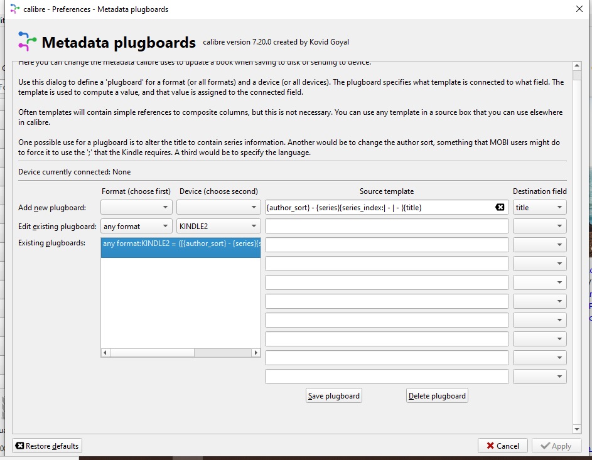Click the calibre title bar icon

[x=14, y=9]
